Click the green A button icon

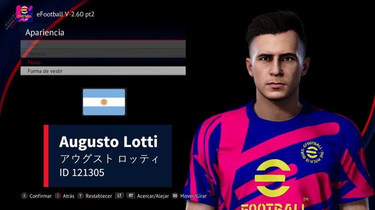click(x=24, y=196)
